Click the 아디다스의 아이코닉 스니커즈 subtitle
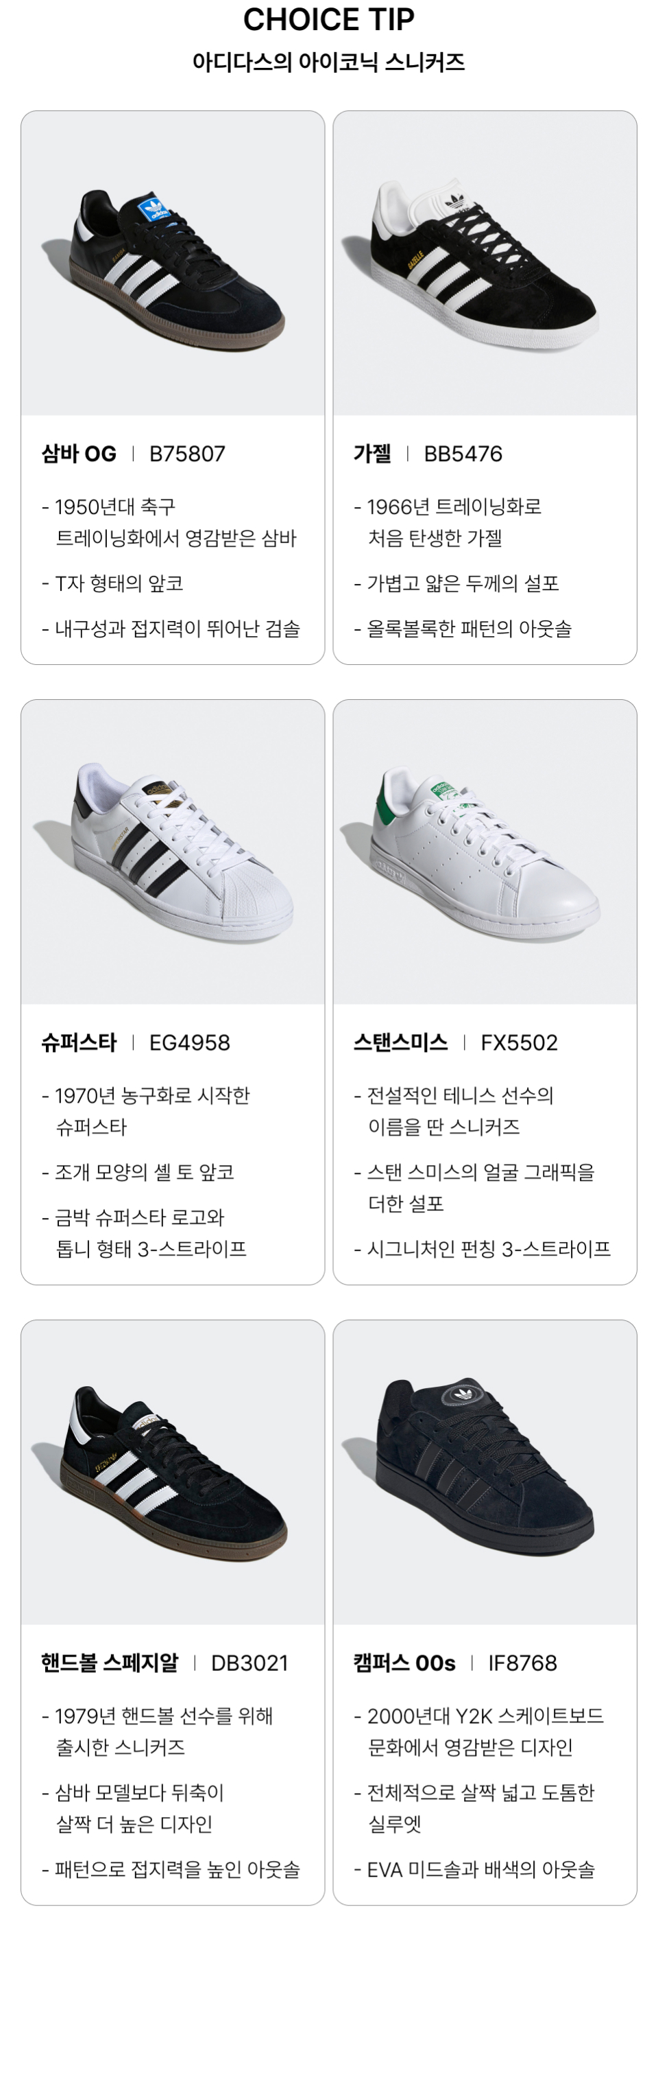Viewport: 658px width, 2084px height. [x=329, y=62]
